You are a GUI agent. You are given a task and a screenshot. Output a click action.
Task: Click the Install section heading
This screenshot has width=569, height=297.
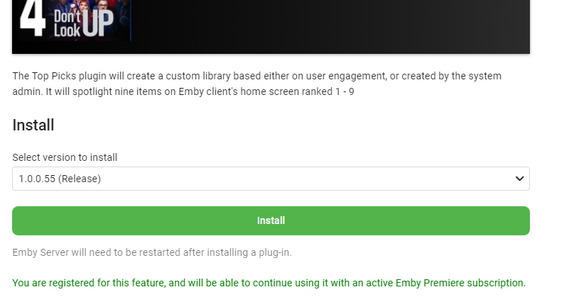[x=33, y=125]
